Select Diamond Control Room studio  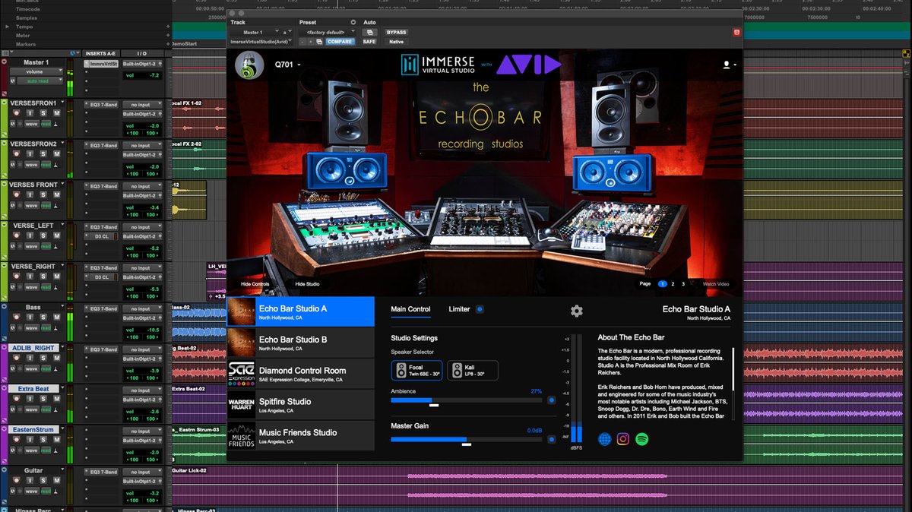pos(301,374)
